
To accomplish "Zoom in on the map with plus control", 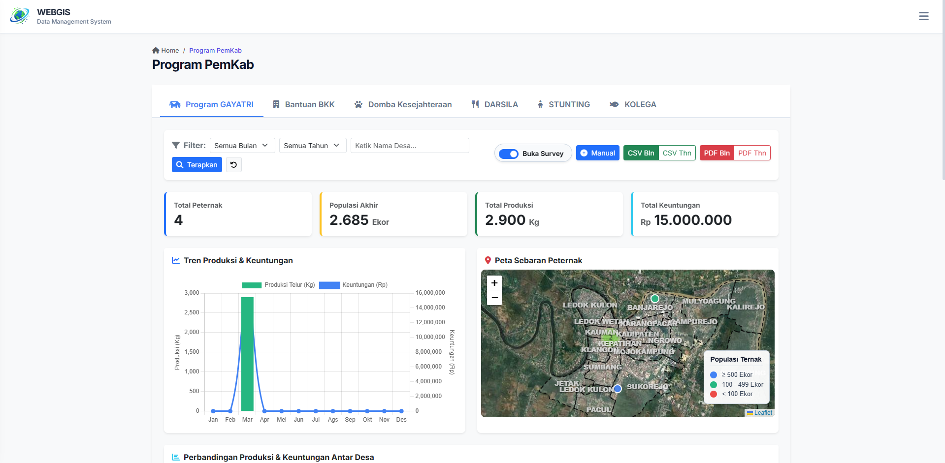I will tap(494, 283).
